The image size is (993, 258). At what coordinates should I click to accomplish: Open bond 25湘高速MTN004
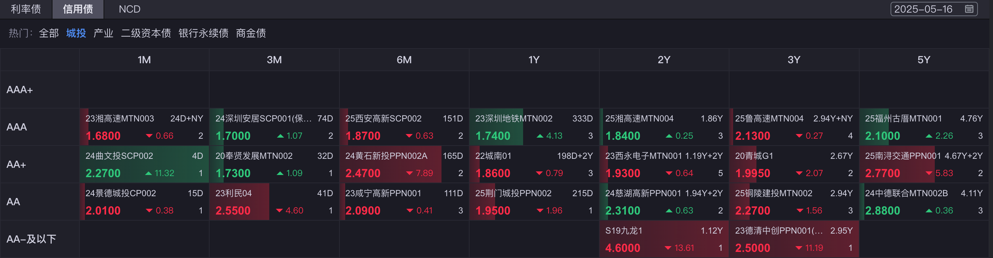pos(639,119)
